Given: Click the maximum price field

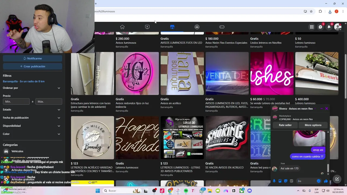Looking at the screenshot, I should (49, 102).
